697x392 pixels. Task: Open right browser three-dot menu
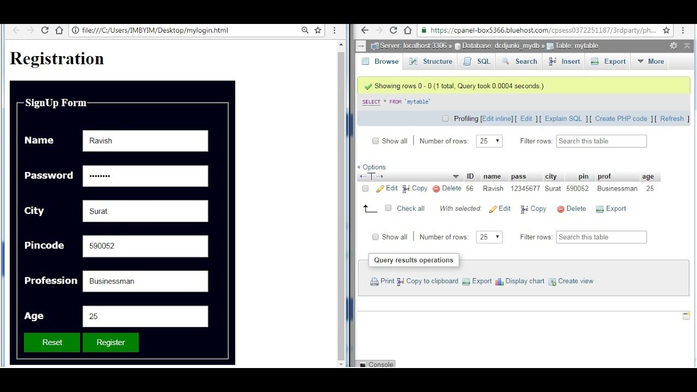coord(683,30)
